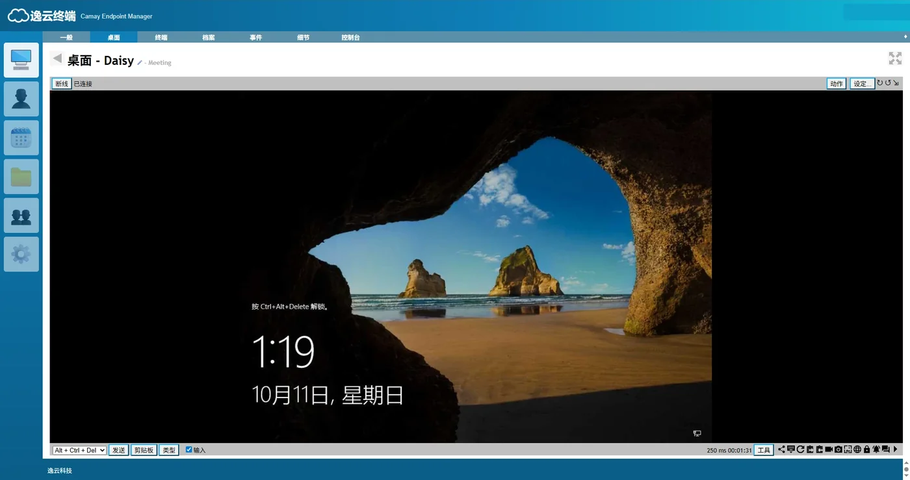Switch to the 细节 tab
The height and width of the screenshot is (480, 910).
pyautogui.click(x=304, y=38)
